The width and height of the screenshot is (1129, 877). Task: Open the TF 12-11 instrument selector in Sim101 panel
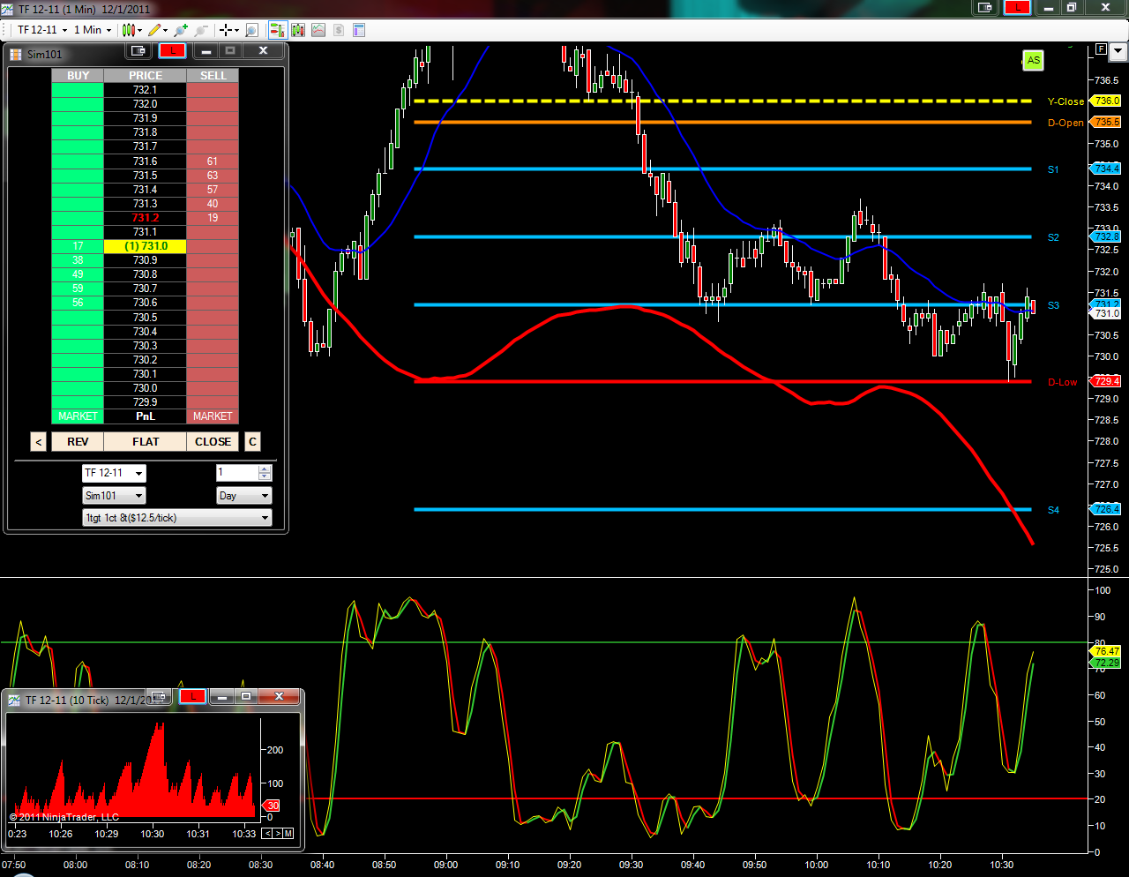tap(114, 474)
